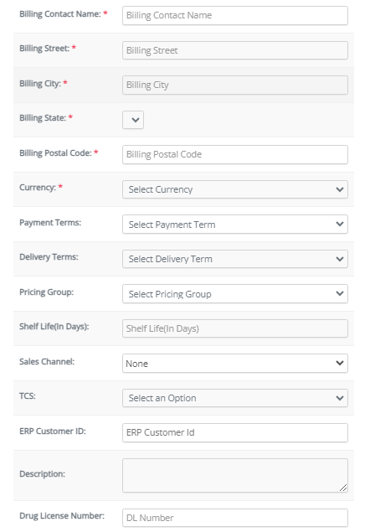
Task: Expand the Select Pricing Group dropdown
Action: (x=234, y=294)
